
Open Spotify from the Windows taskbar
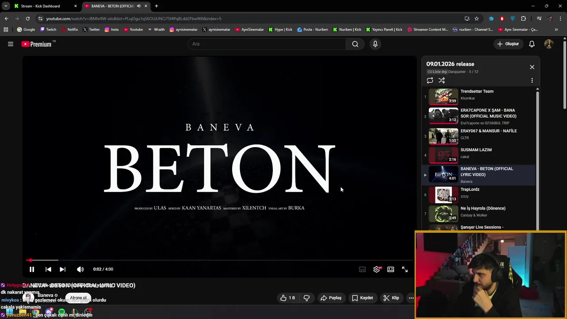pyautogui.click(x=62, y=312)
